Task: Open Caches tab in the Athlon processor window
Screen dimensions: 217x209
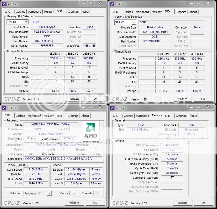Action: [20, 116]
